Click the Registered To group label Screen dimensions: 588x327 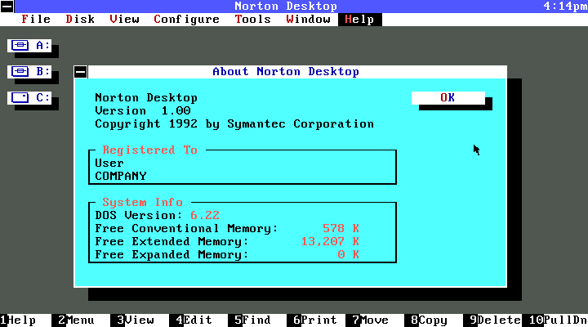(150, 150)
